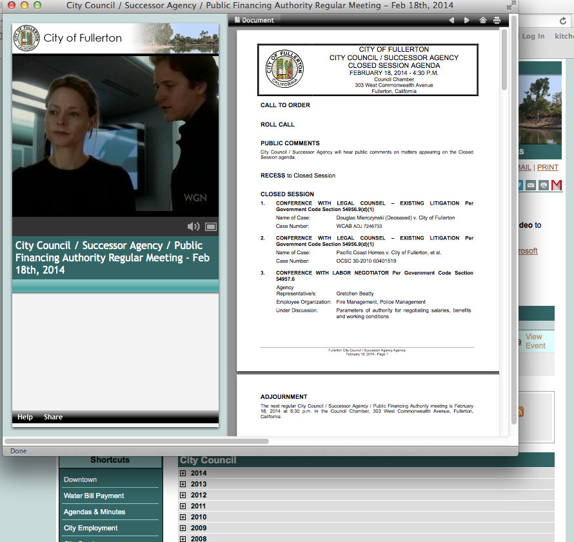
Task: Expand the 2013 City Council archive
Action: tap(183, 484)
